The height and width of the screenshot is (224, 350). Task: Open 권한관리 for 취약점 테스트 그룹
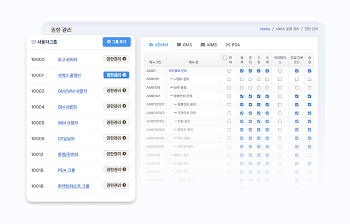tap(116, 186)
